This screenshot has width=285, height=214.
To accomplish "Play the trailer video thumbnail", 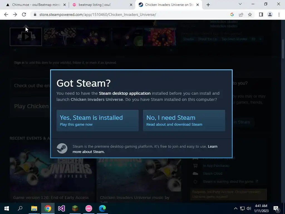I will (x=26, y=37).
